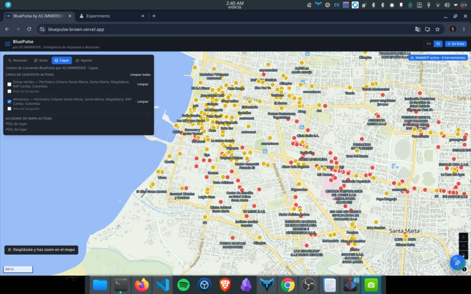Screen dimensions: 471x294
Task: Switch language to EN
Action: pyautogui.click(x=429, y=44)
